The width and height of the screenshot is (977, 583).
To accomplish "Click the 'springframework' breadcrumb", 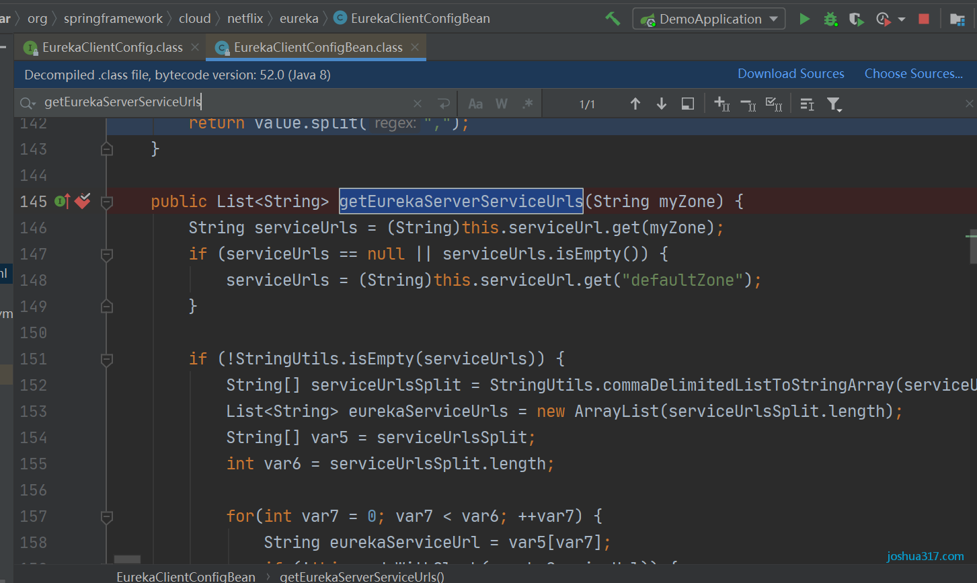I will (113, 19).
